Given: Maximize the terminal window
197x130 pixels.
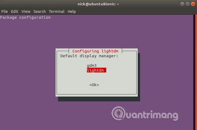Looking at the screenshot, I should [x=188, y=4].
